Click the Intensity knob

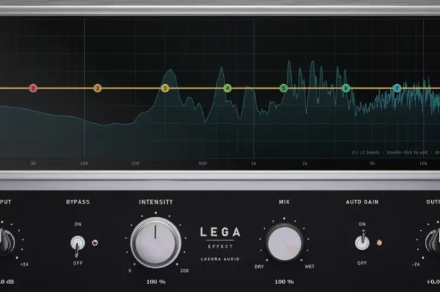[156, 242]
